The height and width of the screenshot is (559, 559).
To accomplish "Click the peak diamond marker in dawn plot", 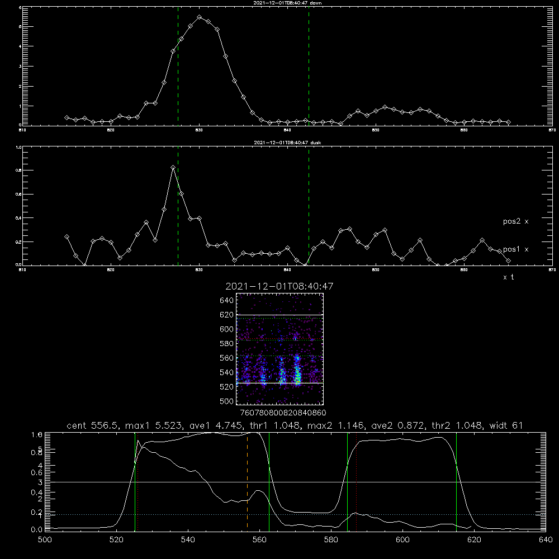I will [x=200, y=17].
